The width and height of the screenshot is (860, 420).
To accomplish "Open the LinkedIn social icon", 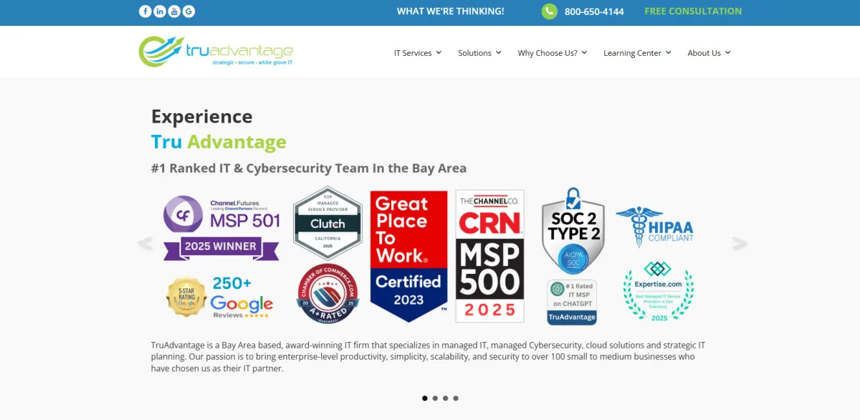I will 159,11.
